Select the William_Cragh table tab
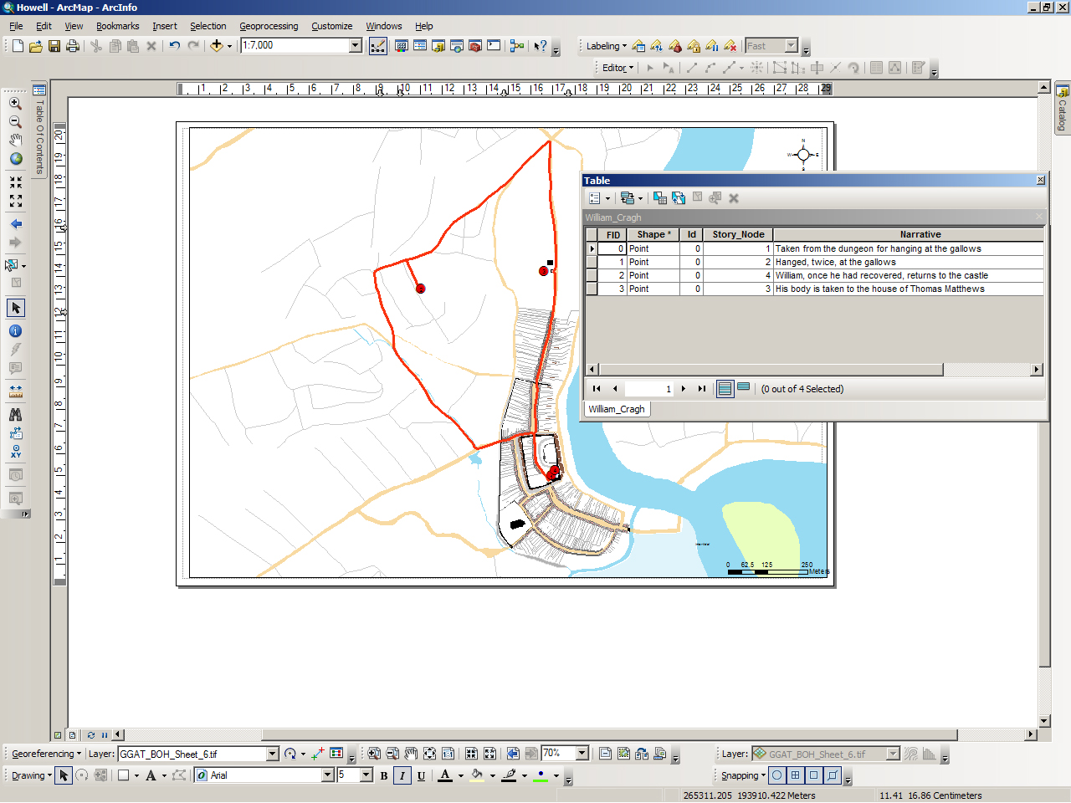 617,409
